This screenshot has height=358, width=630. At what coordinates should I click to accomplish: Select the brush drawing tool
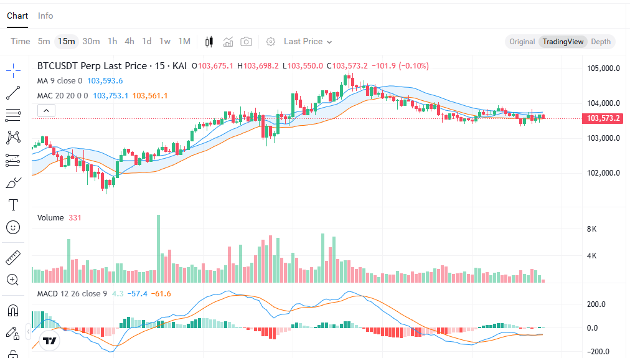(13, 183)
